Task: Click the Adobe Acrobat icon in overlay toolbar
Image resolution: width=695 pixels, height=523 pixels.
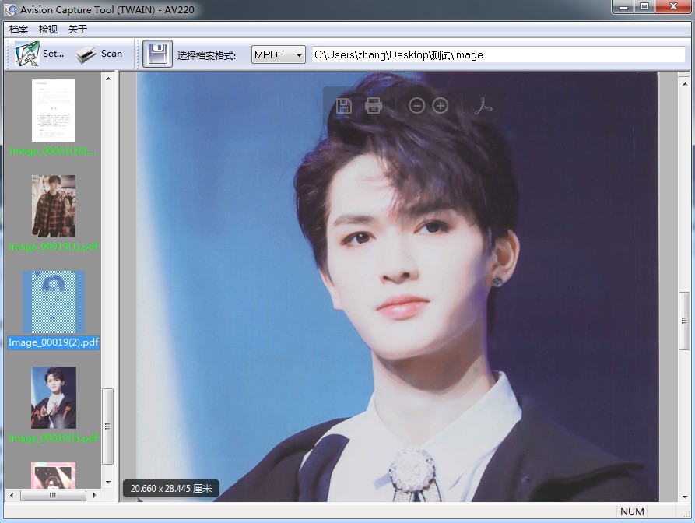Action: pos(483,106)
